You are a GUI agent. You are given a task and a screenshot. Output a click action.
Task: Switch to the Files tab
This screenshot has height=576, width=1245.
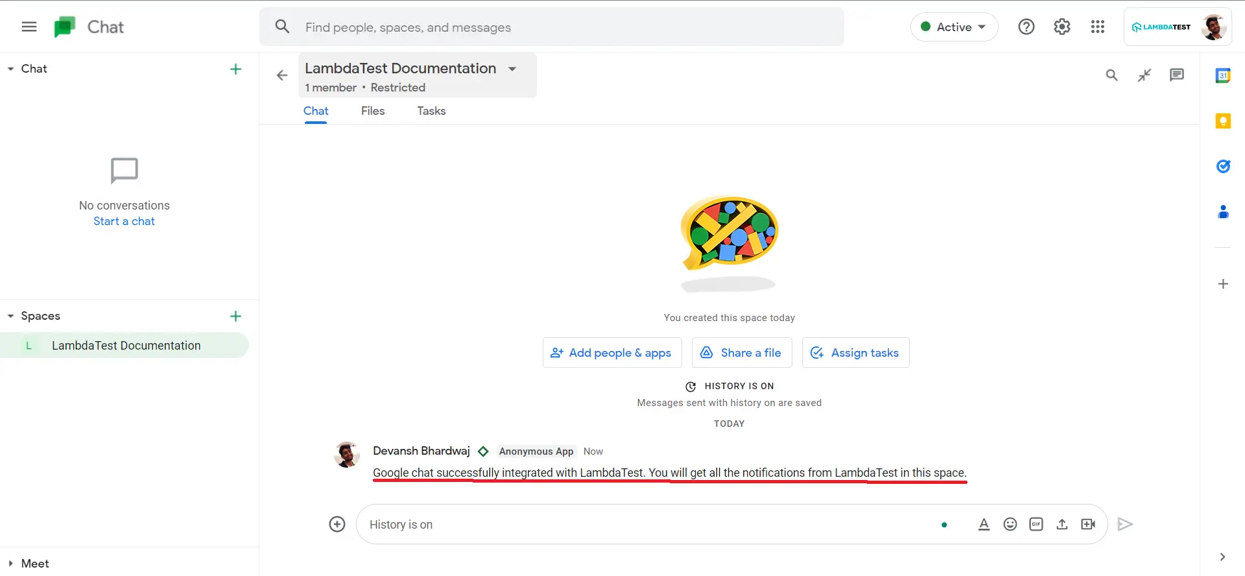373,111
